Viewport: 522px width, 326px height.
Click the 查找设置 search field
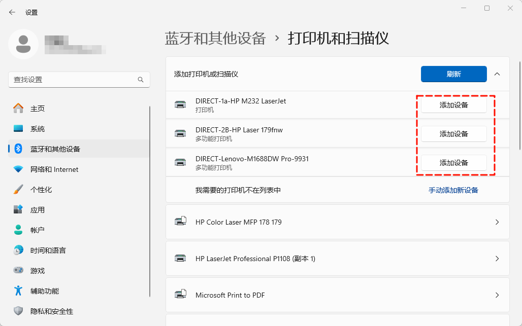tap(74, 80)
